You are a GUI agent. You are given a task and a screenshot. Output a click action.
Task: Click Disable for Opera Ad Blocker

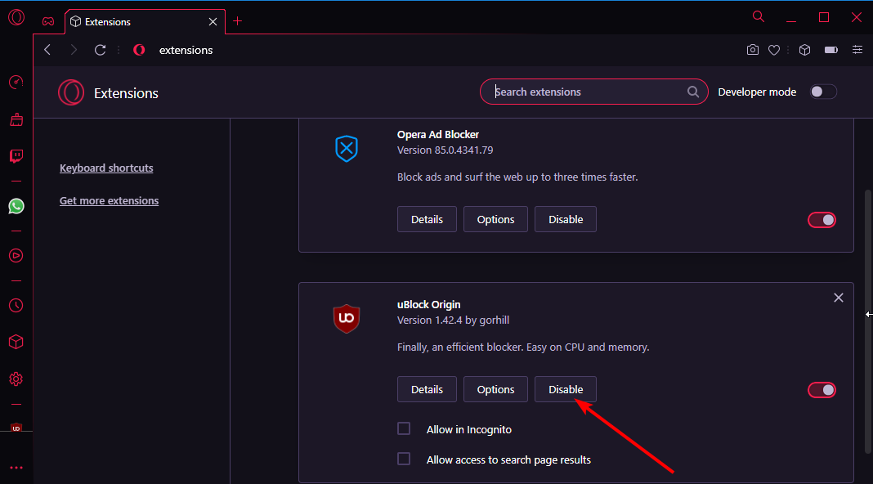pyautogui.click(x=566, y=219)
